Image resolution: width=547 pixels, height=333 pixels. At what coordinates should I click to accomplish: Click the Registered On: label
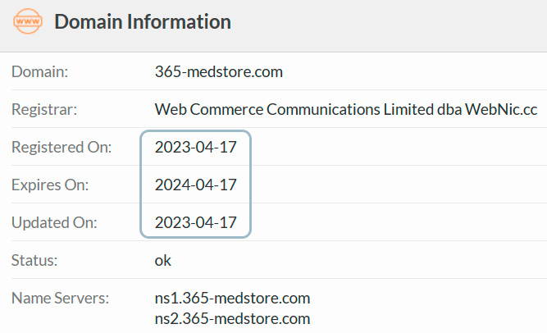(62, 148)
